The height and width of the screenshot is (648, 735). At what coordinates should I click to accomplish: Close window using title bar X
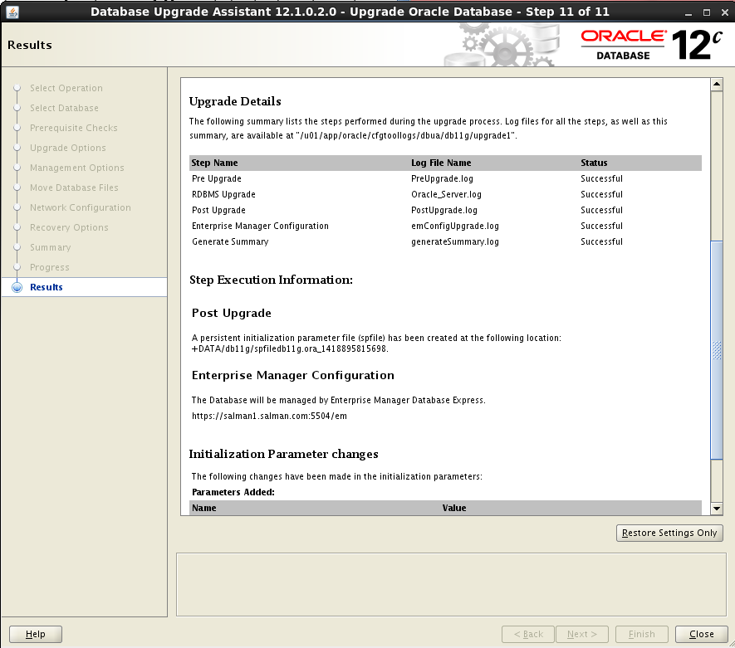click(x=725, y=12)
